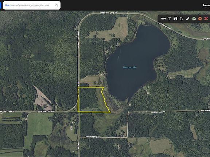
Task: Click the Minerva Lake map label
Action: pyautogui.click(x=130, y=67)
